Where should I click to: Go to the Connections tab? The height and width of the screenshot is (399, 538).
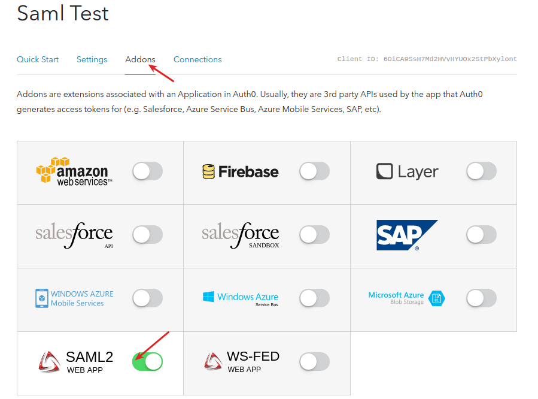tap(197, 59)
